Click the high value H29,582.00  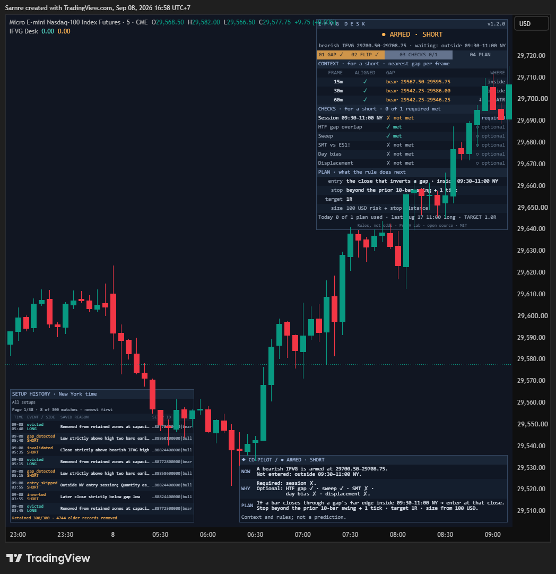click(x=204, y=22)
